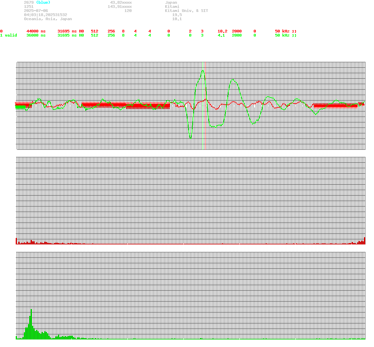Click 31695 ns H0 in the red row
Image resolution: width=374 pixels, height=347 pixels.
click(71, 31)
